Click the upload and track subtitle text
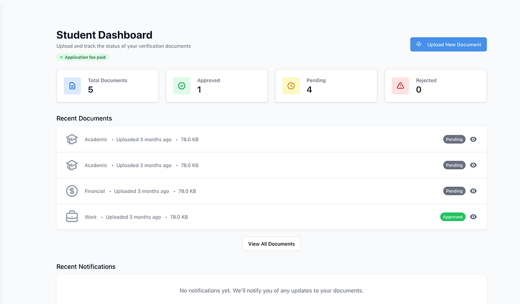 pyautogui.click(x=124, y=46)
